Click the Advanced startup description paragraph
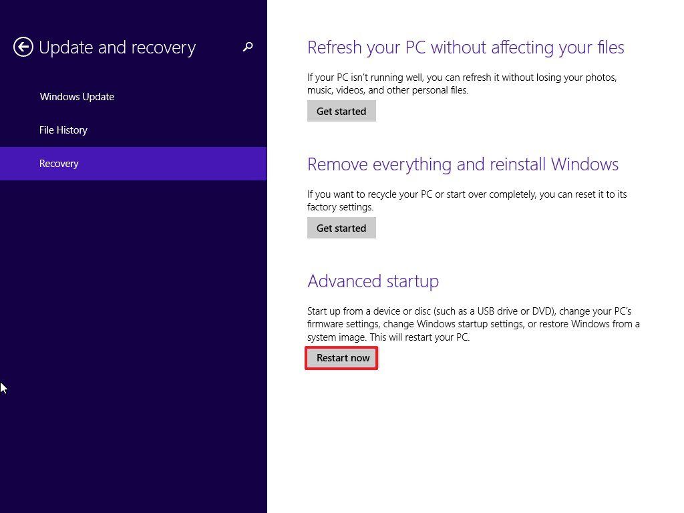This screenshot has height=513, width=684. (x=473, y=324)
